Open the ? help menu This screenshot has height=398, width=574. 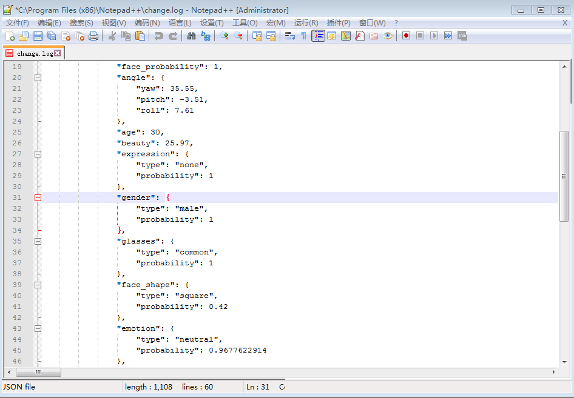(396, 23)
